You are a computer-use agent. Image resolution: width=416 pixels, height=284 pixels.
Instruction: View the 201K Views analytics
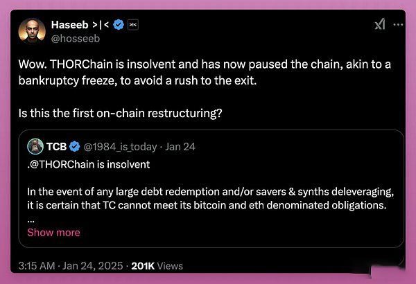157,265
